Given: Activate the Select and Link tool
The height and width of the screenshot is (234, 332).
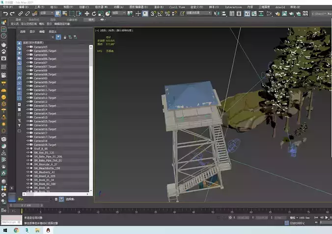Looking at the screenshot, I should [x=21, y=14].
